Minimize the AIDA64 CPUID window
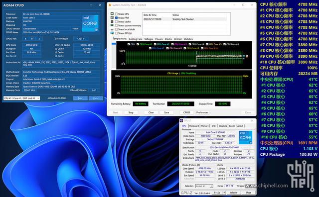 [x=91, y=5]
